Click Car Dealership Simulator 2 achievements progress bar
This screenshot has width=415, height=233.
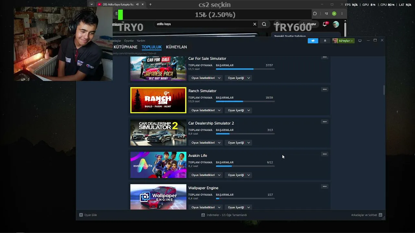(x=245, y=134)
